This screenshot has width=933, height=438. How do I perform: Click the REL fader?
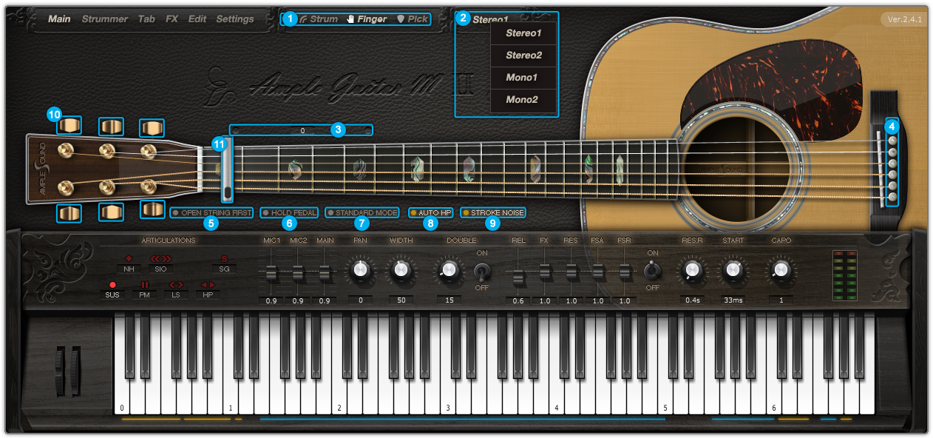click(x=518, y=278)
